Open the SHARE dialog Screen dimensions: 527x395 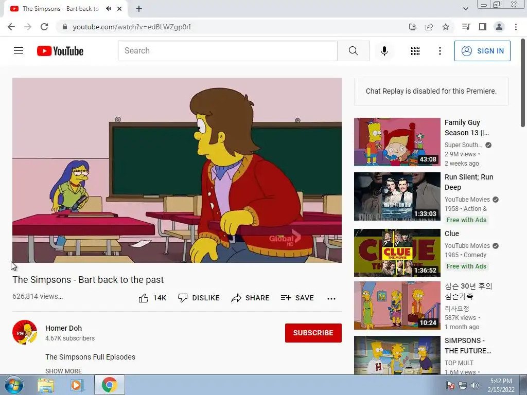(x=251, y=298)
